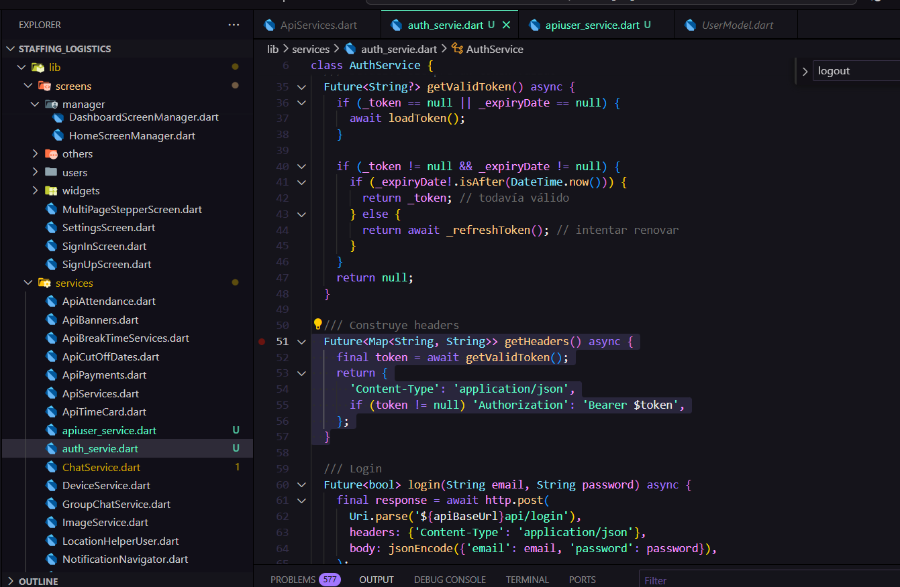Click the lightbulb code action icon
900x587 pixels.
pyautogui.click(x=318, y=325)
